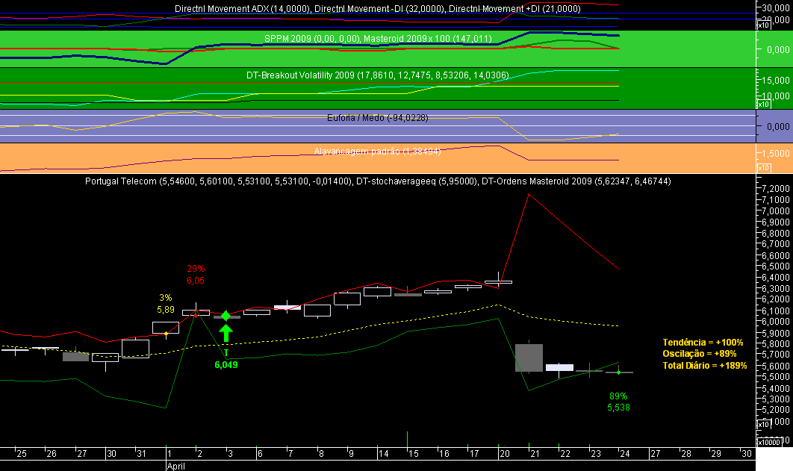This screenshot has width=793, height=471.
Task: Select the Alavancagem padrão panel title
Action: point(378,151)
